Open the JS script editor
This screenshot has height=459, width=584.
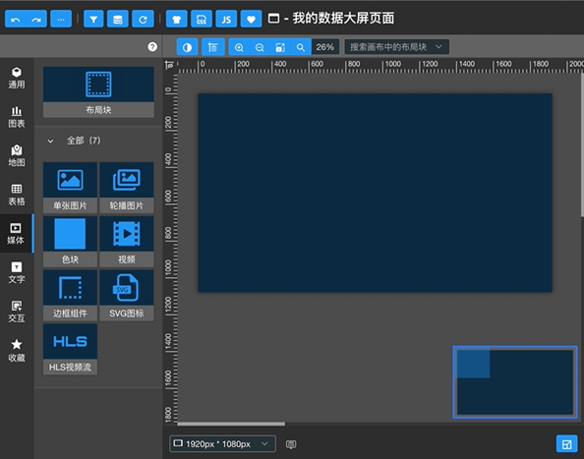226,19
